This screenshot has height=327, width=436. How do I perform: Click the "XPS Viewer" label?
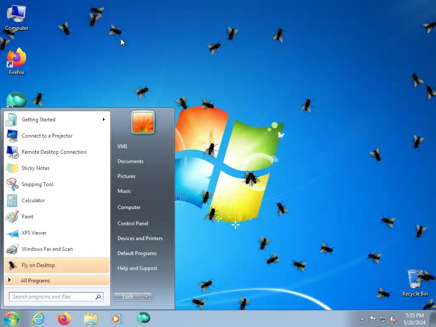[34, 233]
